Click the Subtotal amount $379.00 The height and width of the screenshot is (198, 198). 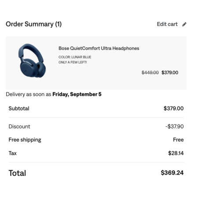(x=173, y=108)
